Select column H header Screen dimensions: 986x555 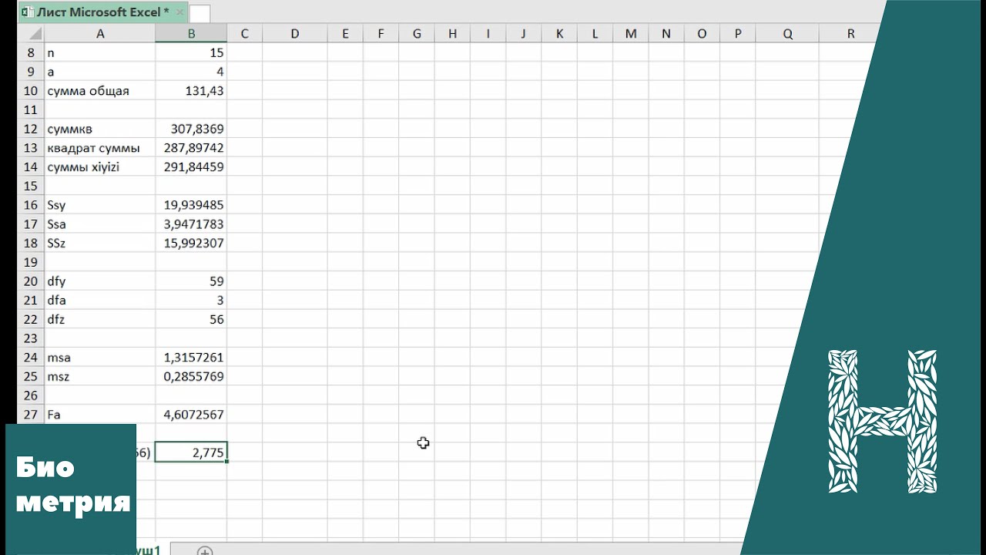tap(452, 34)
